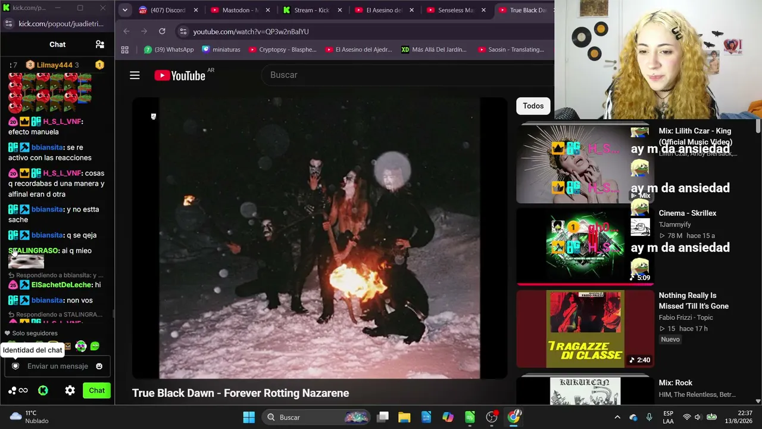Open the Lilith Czar King mix thumbnail
Viewport: 762px width, 429px height.
click(585, 163)
